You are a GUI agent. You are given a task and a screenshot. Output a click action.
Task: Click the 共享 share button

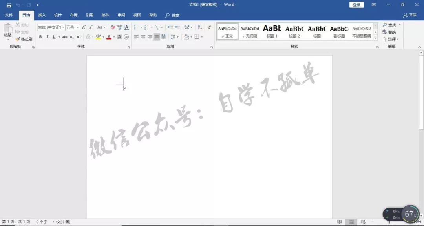[x=409, y=15]
